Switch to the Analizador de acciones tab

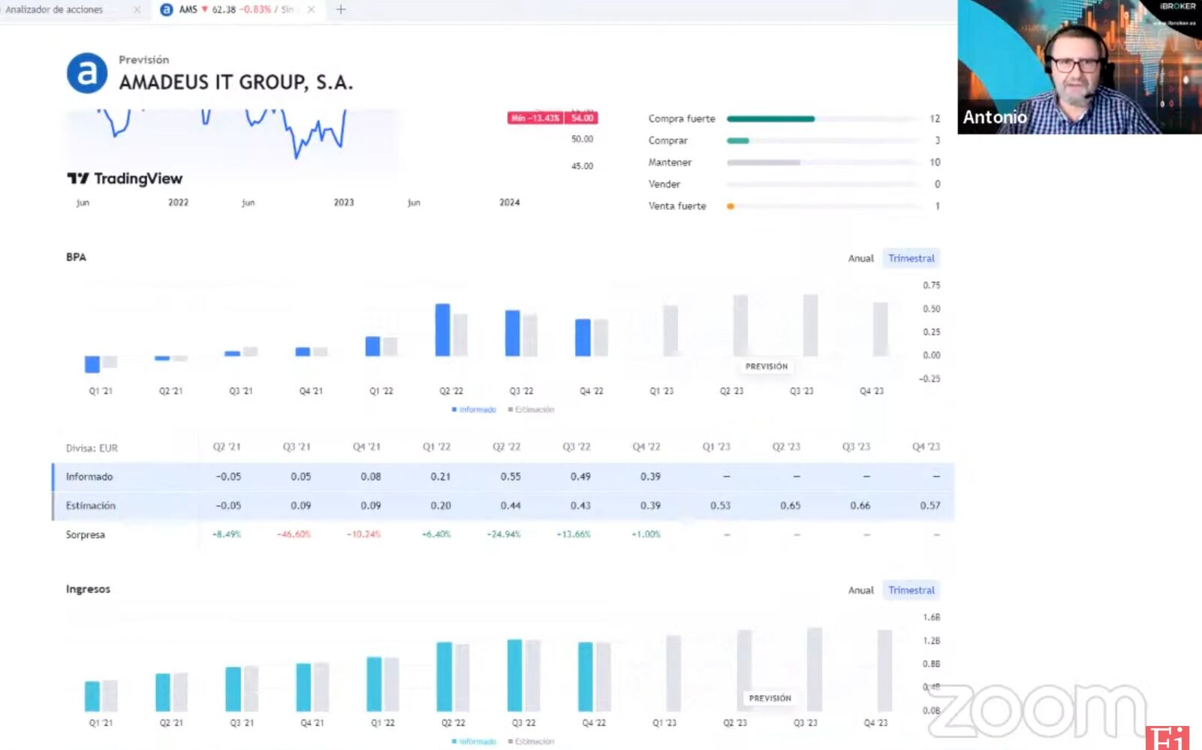(x=54, y=10)
